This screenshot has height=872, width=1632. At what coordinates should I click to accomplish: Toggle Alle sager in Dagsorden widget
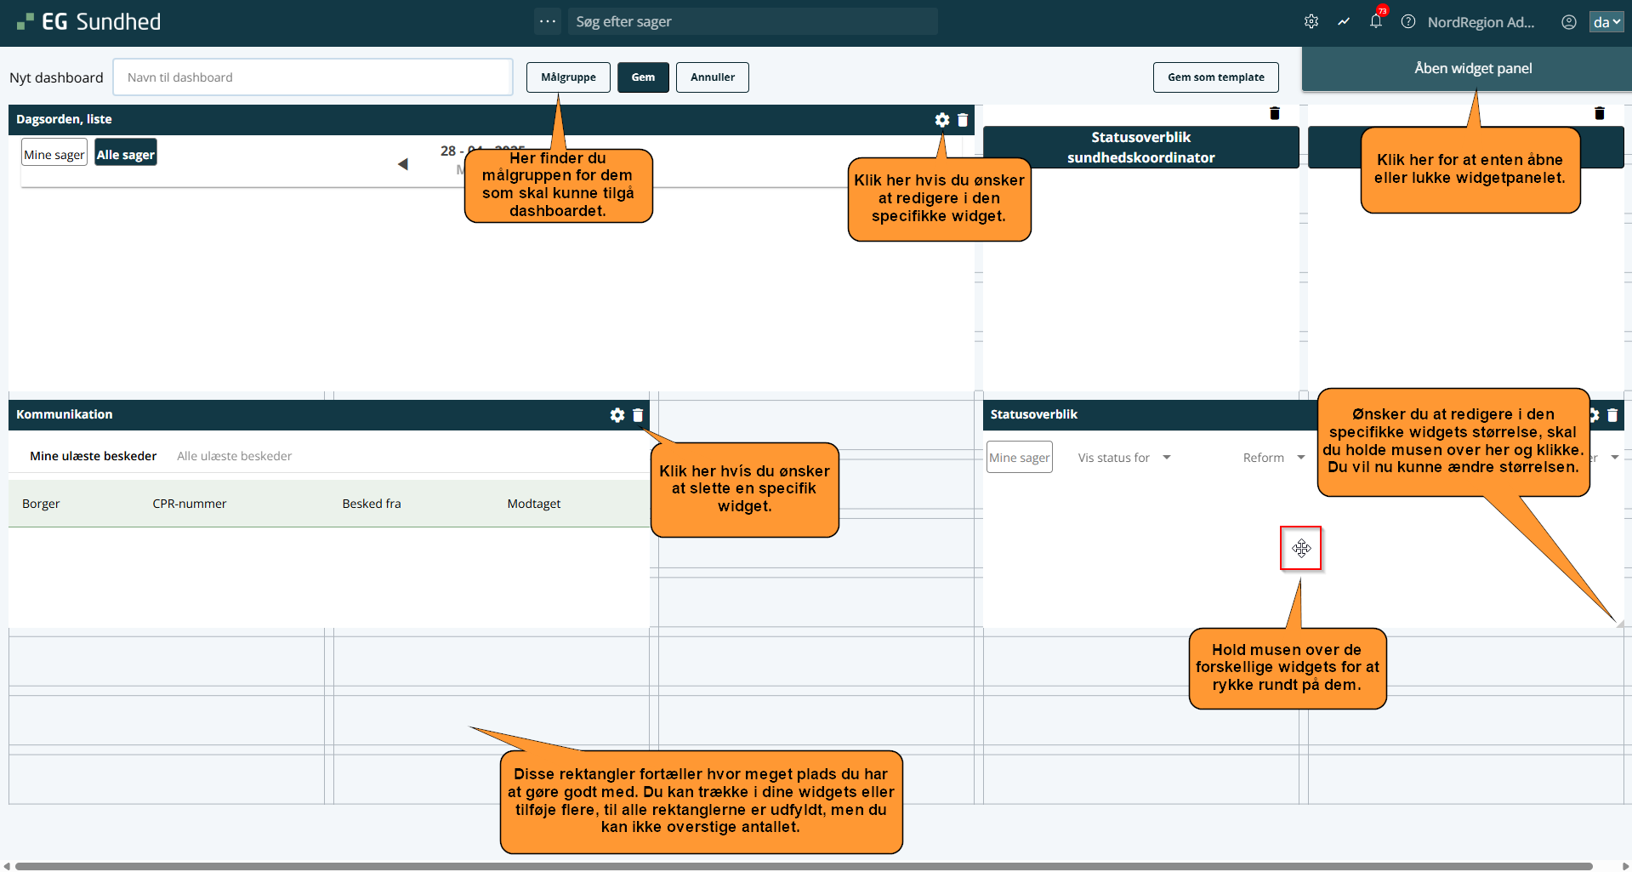(126, 154)
